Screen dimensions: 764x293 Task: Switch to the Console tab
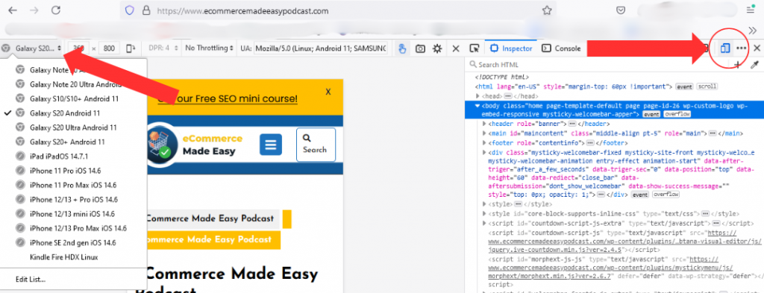pos(561,48)
